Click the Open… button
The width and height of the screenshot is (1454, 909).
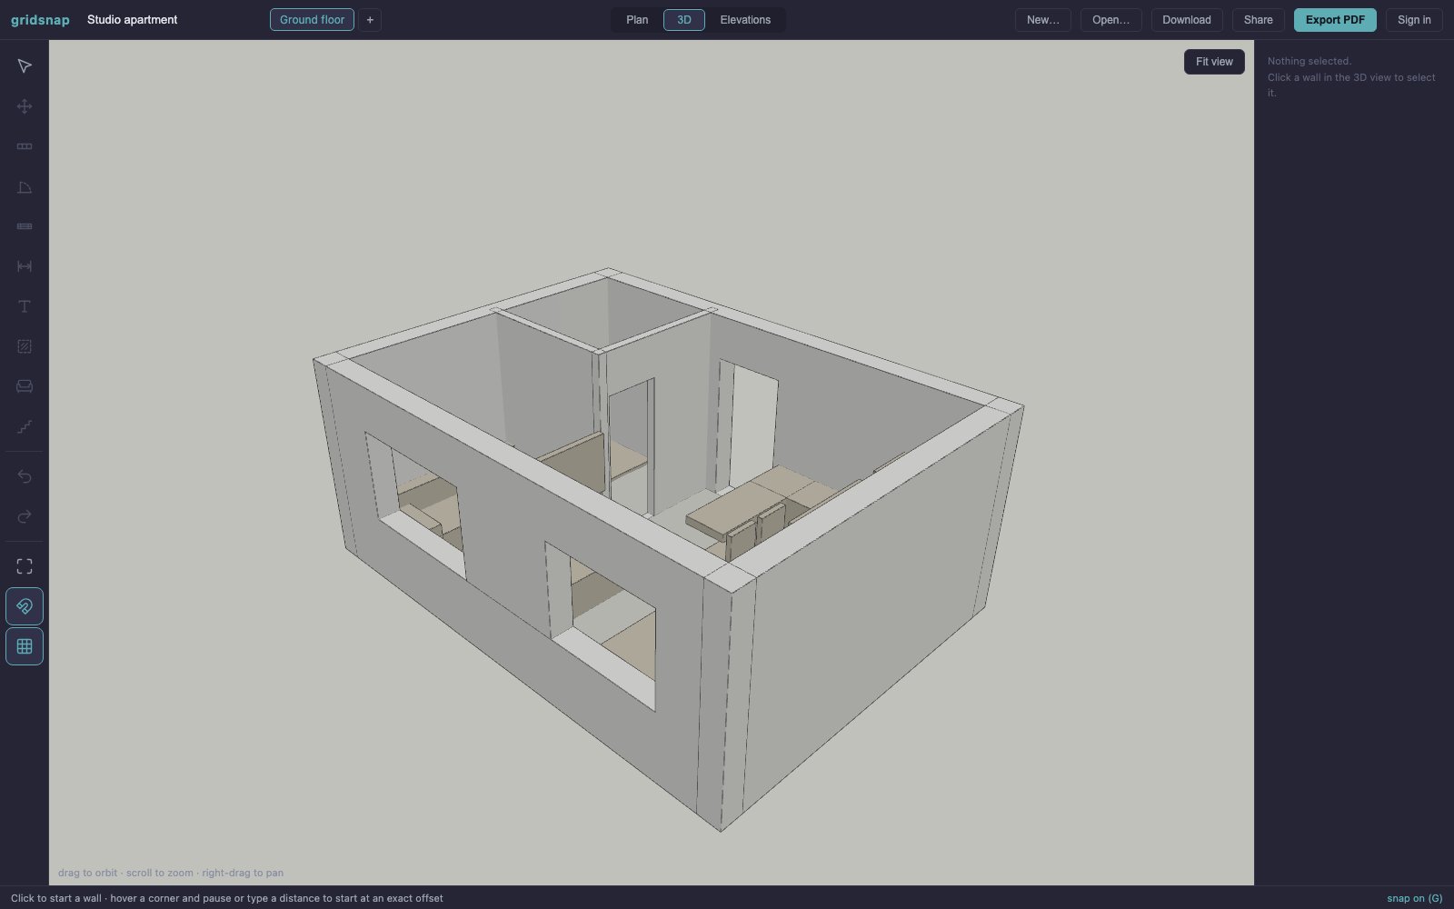pos(1110,20)
